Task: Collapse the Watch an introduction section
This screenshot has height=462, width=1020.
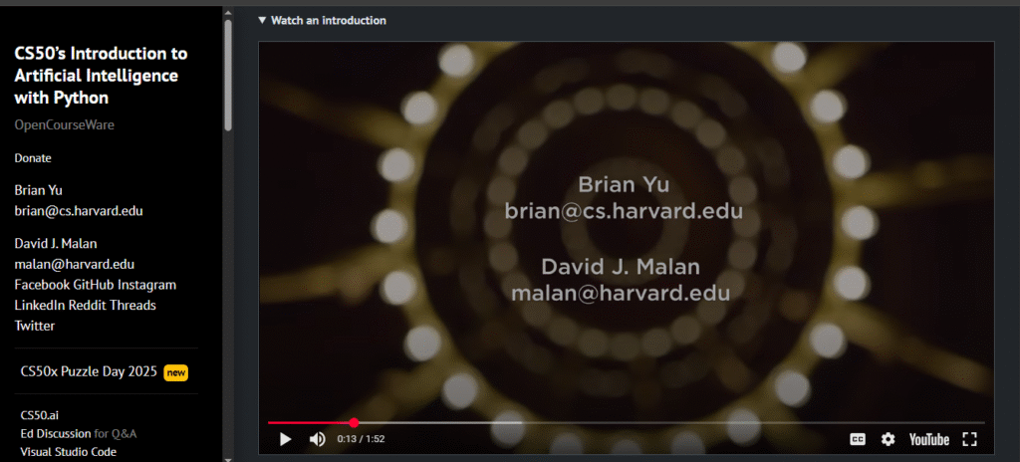Action: click(322, 20)
